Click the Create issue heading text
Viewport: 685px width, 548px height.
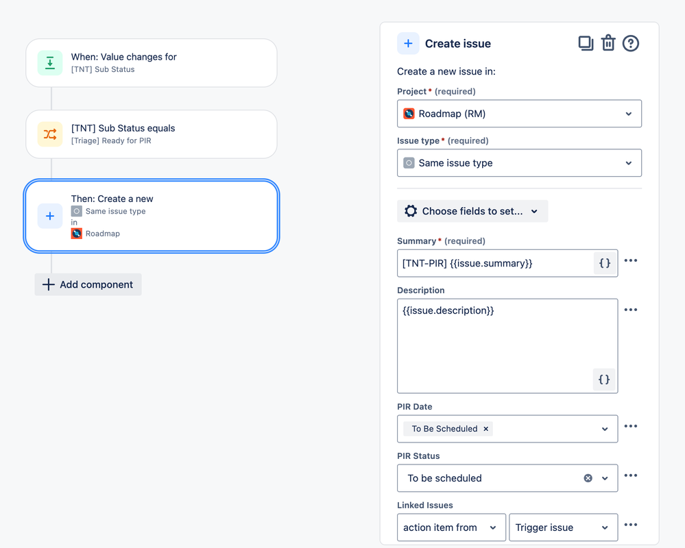coord(458,44)
